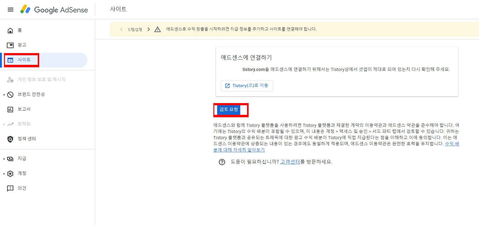
Task: Expand the 계정 submenu arrow
Action: tap(4, 173)
